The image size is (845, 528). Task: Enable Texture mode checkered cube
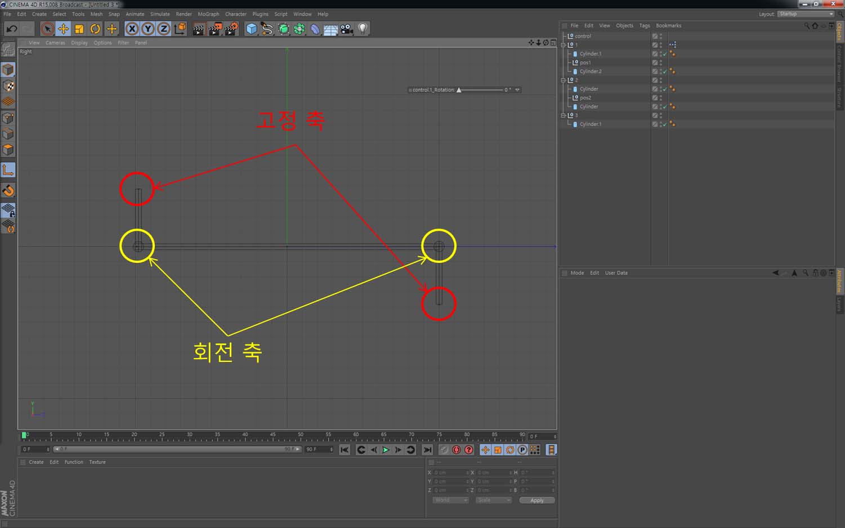[x=8, y=86]
